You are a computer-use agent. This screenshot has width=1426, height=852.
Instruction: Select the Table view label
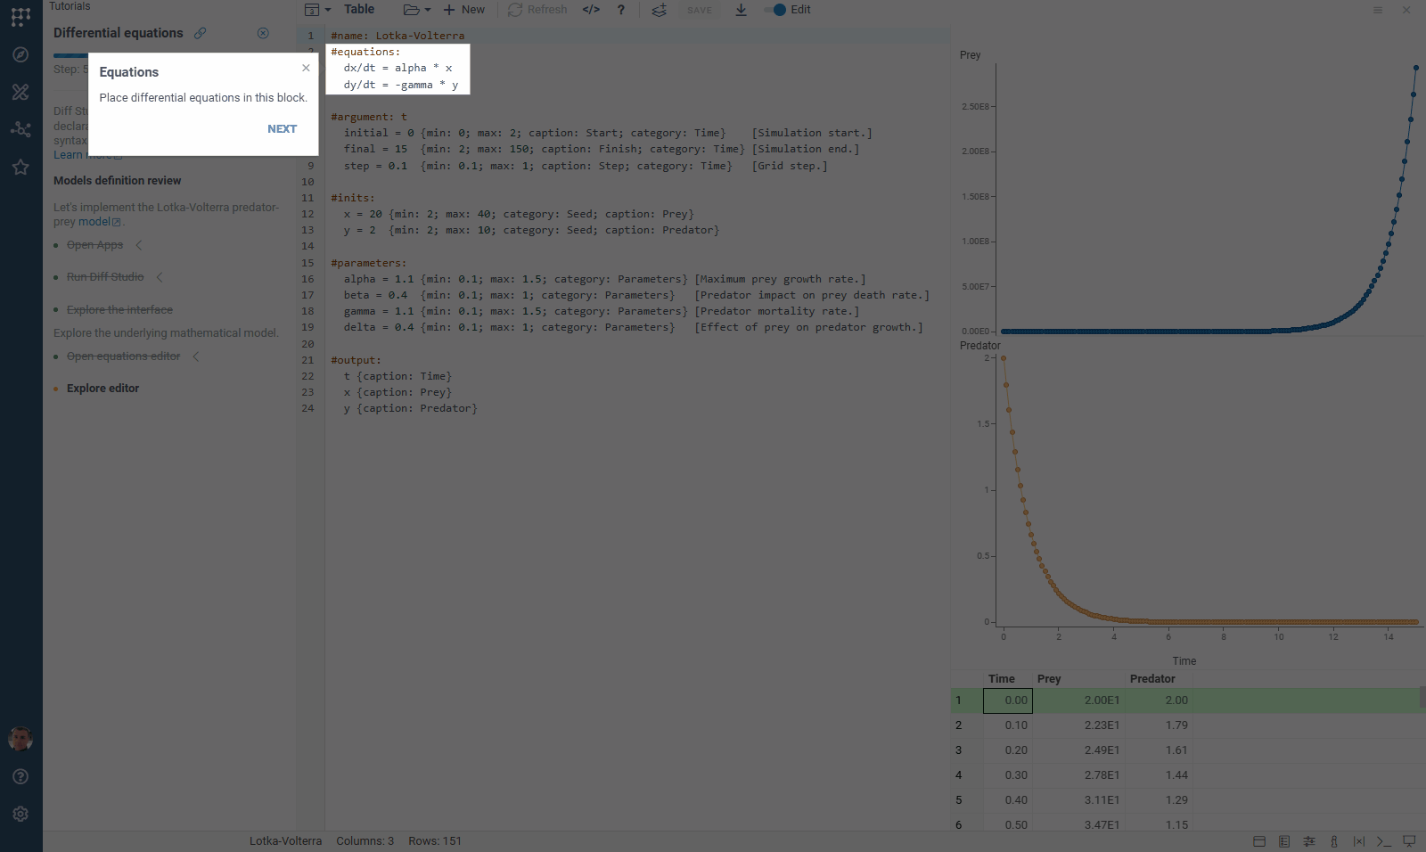tap(359, 10)
